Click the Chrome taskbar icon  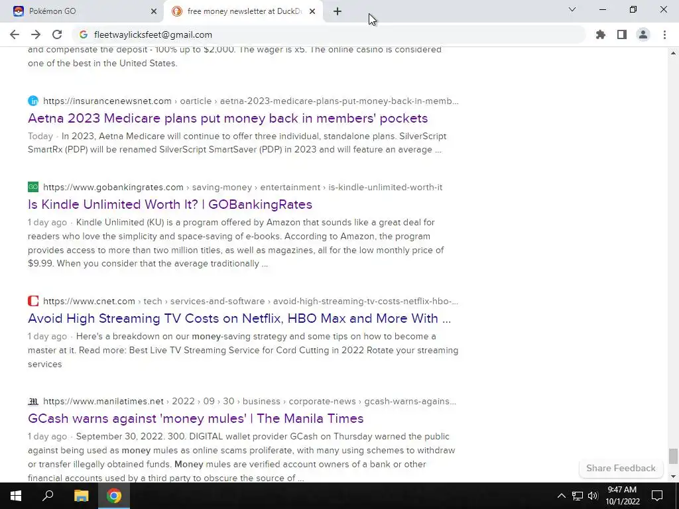[x=114, y=496]
